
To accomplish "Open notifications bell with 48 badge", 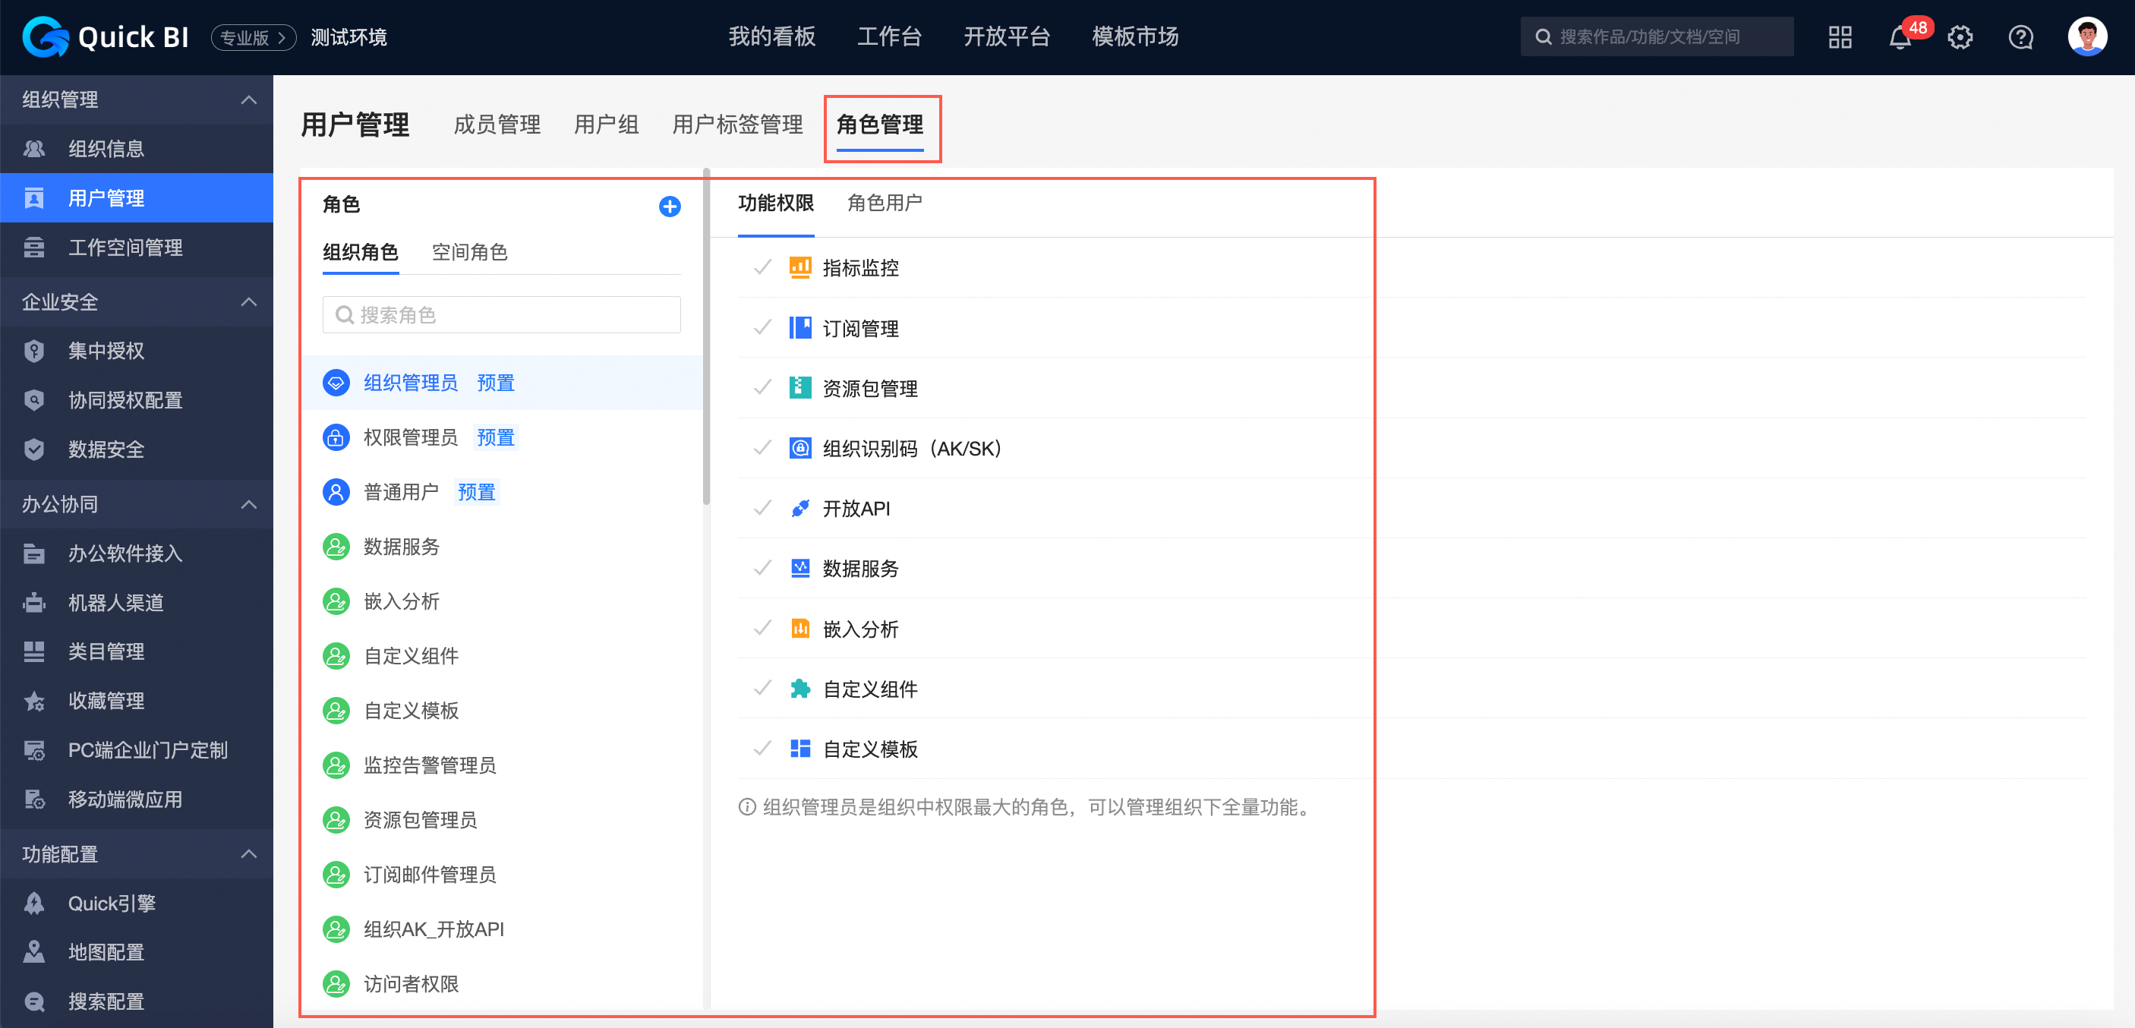I will pos(1900,37).
